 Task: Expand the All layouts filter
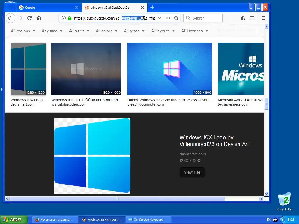tap(163, 31)
